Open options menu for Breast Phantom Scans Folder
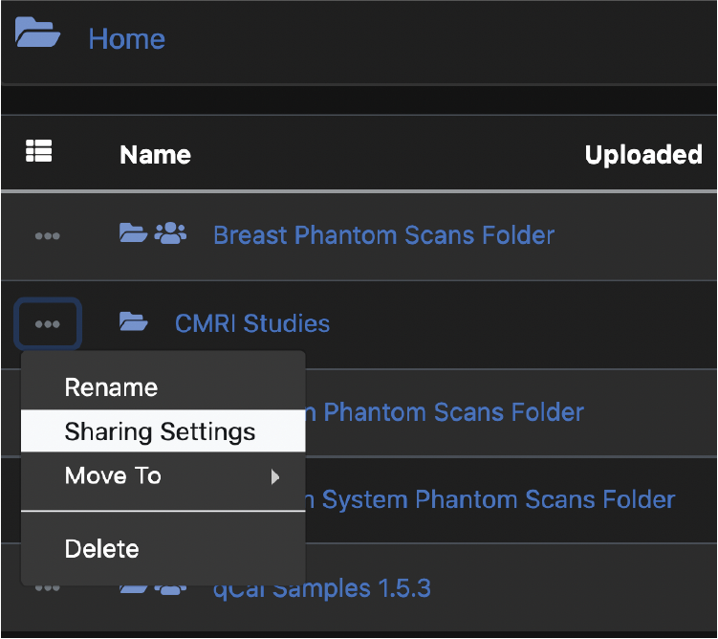 coord(47,235)
